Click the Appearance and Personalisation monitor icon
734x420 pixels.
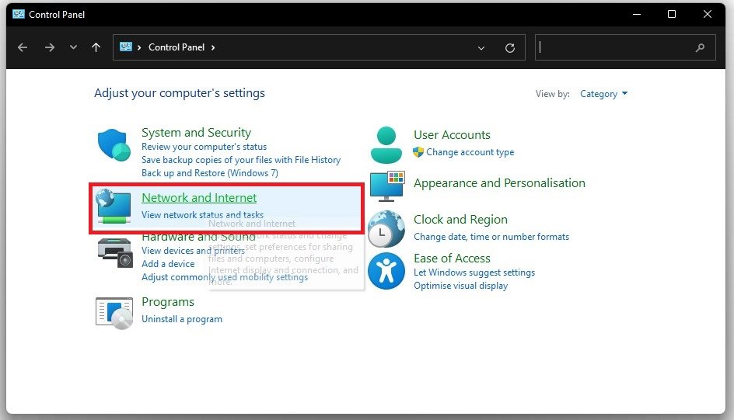pyautogui.click(x=386, y=186)
